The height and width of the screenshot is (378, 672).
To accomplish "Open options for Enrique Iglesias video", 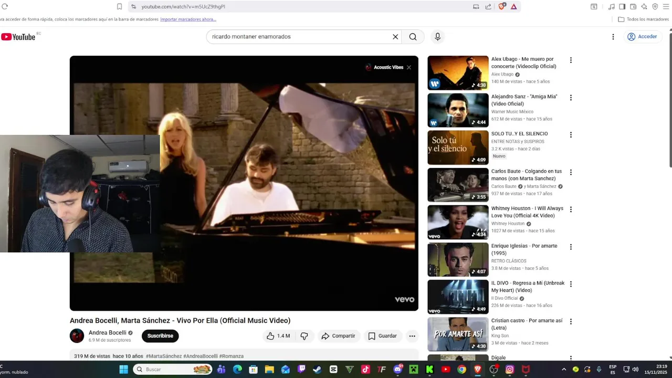I will coord(571,247).
